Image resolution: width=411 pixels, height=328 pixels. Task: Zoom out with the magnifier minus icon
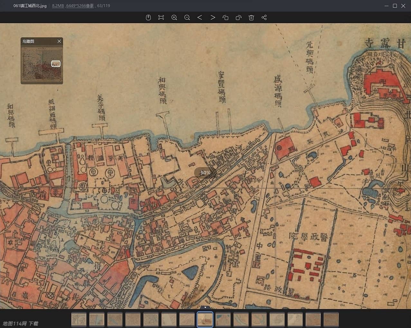point(187,17)
